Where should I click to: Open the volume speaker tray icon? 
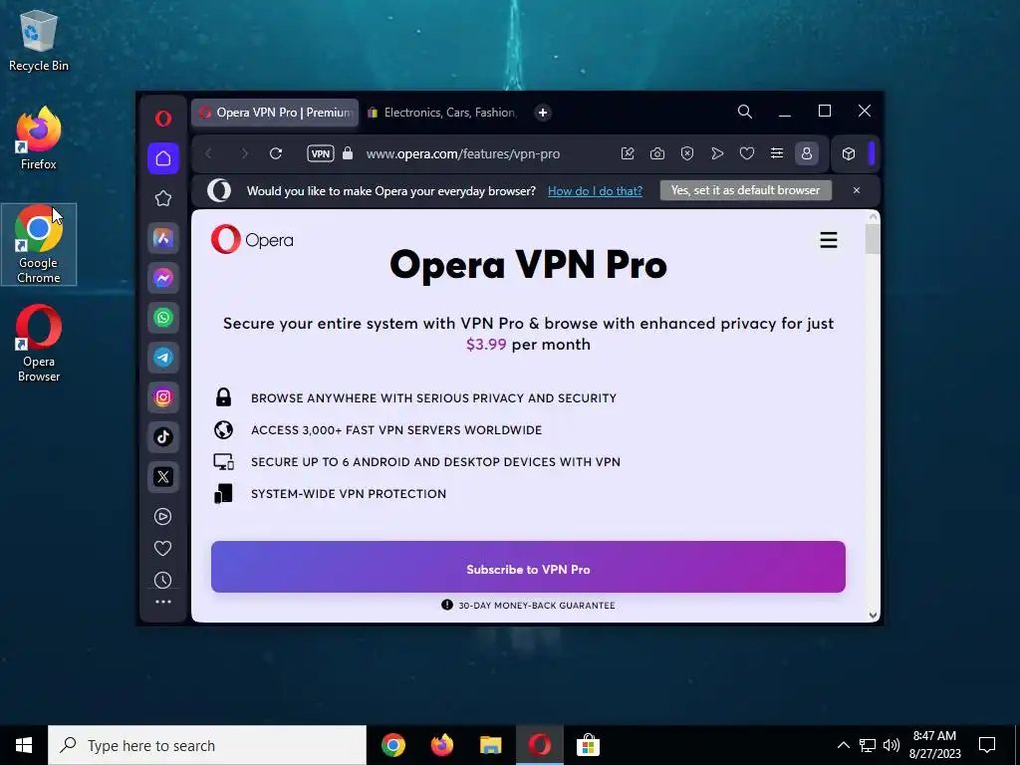892,745
